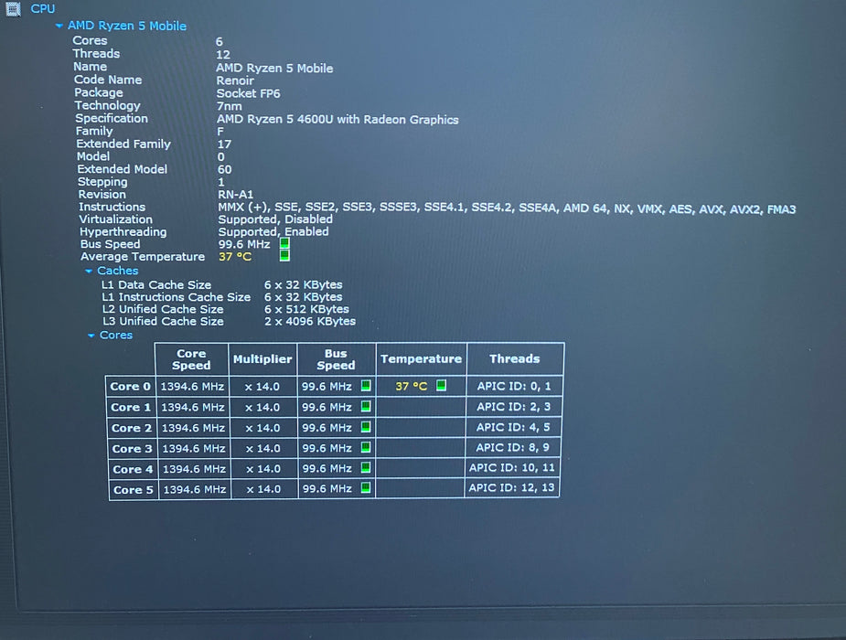846x640 pixels.
Task: Open the CPU section heading
Action: (43, 8)
